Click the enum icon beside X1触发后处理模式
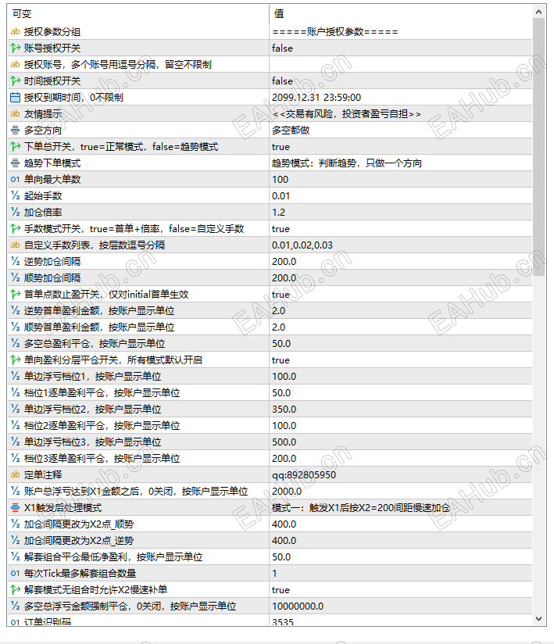This screenshot has height=644, width=554. (15, 508)
